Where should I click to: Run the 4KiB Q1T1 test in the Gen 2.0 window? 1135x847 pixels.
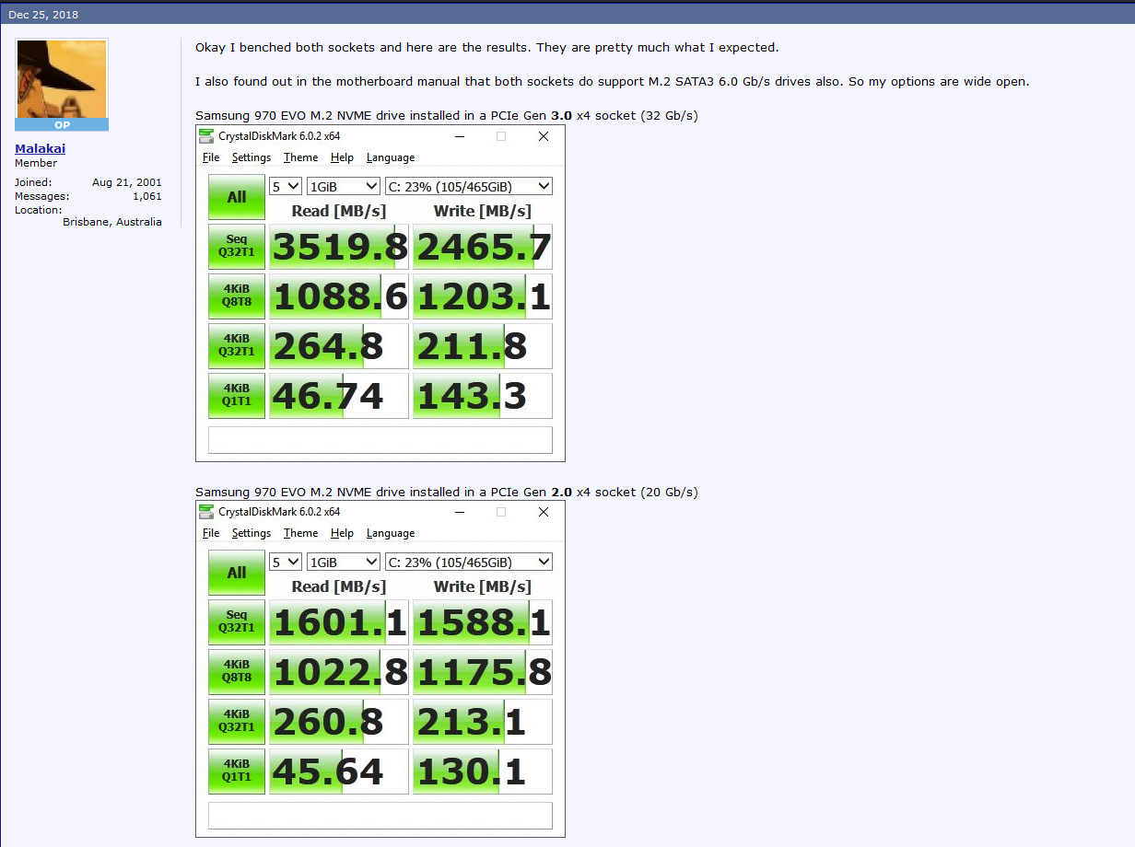click(237, 772)
